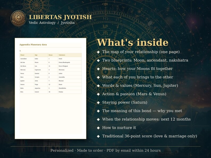
Task: Open the Appendix Planetary data page thumbnail
Action: tap(50, 89)
